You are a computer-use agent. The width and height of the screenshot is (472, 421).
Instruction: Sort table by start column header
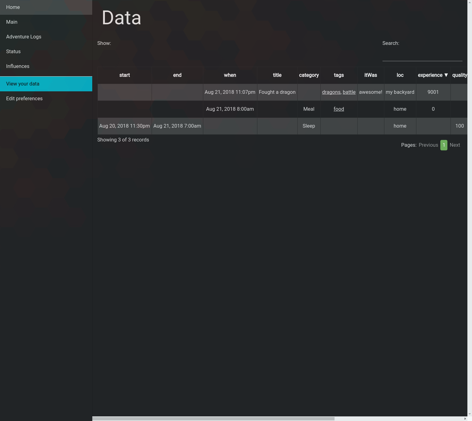pyautogui.click(x=125, y=75)
